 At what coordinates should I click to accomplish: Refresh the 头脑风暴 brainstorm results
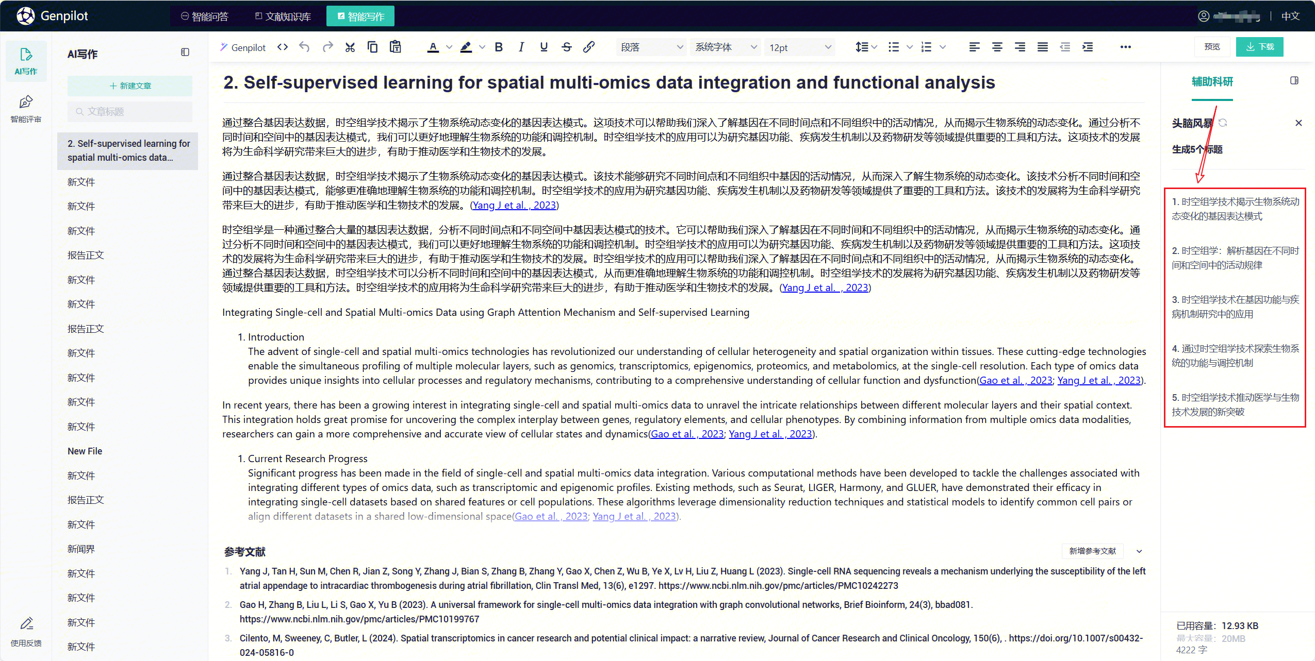click(x=1223, y=123)
